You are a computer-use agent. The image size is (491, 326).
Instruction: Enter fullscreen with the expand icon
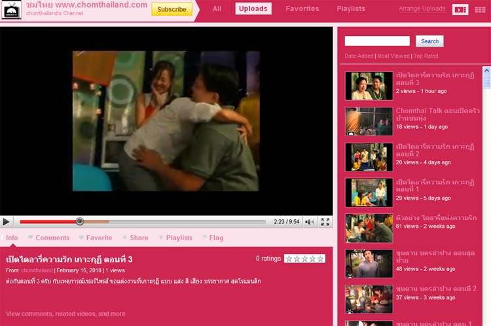pos(325,222)
